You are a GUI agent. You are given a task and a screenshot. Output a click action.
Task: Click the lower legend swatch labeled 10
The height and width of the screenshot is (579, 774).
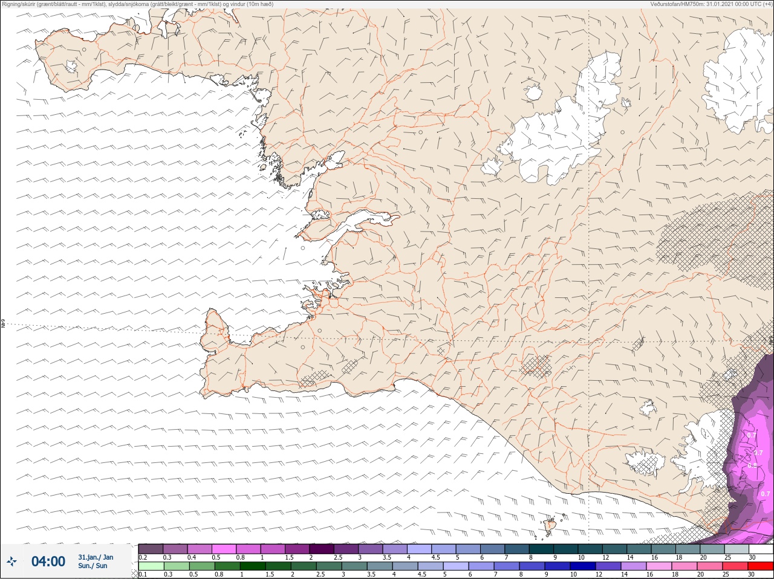583,566
